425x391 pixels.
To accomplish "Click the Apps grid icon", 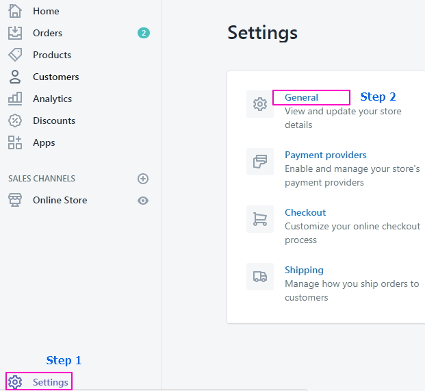I will coord(15,142).
